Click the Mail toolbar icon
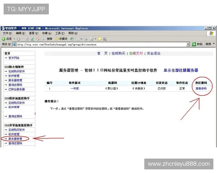The image size is (217, 173). coord(79,39)
